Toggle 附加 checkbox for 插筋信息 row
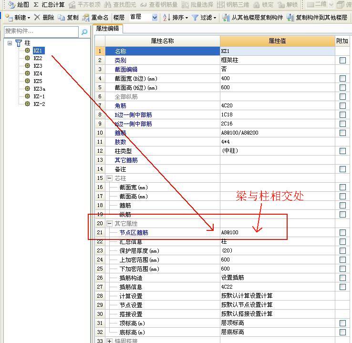 pos(342,287)
